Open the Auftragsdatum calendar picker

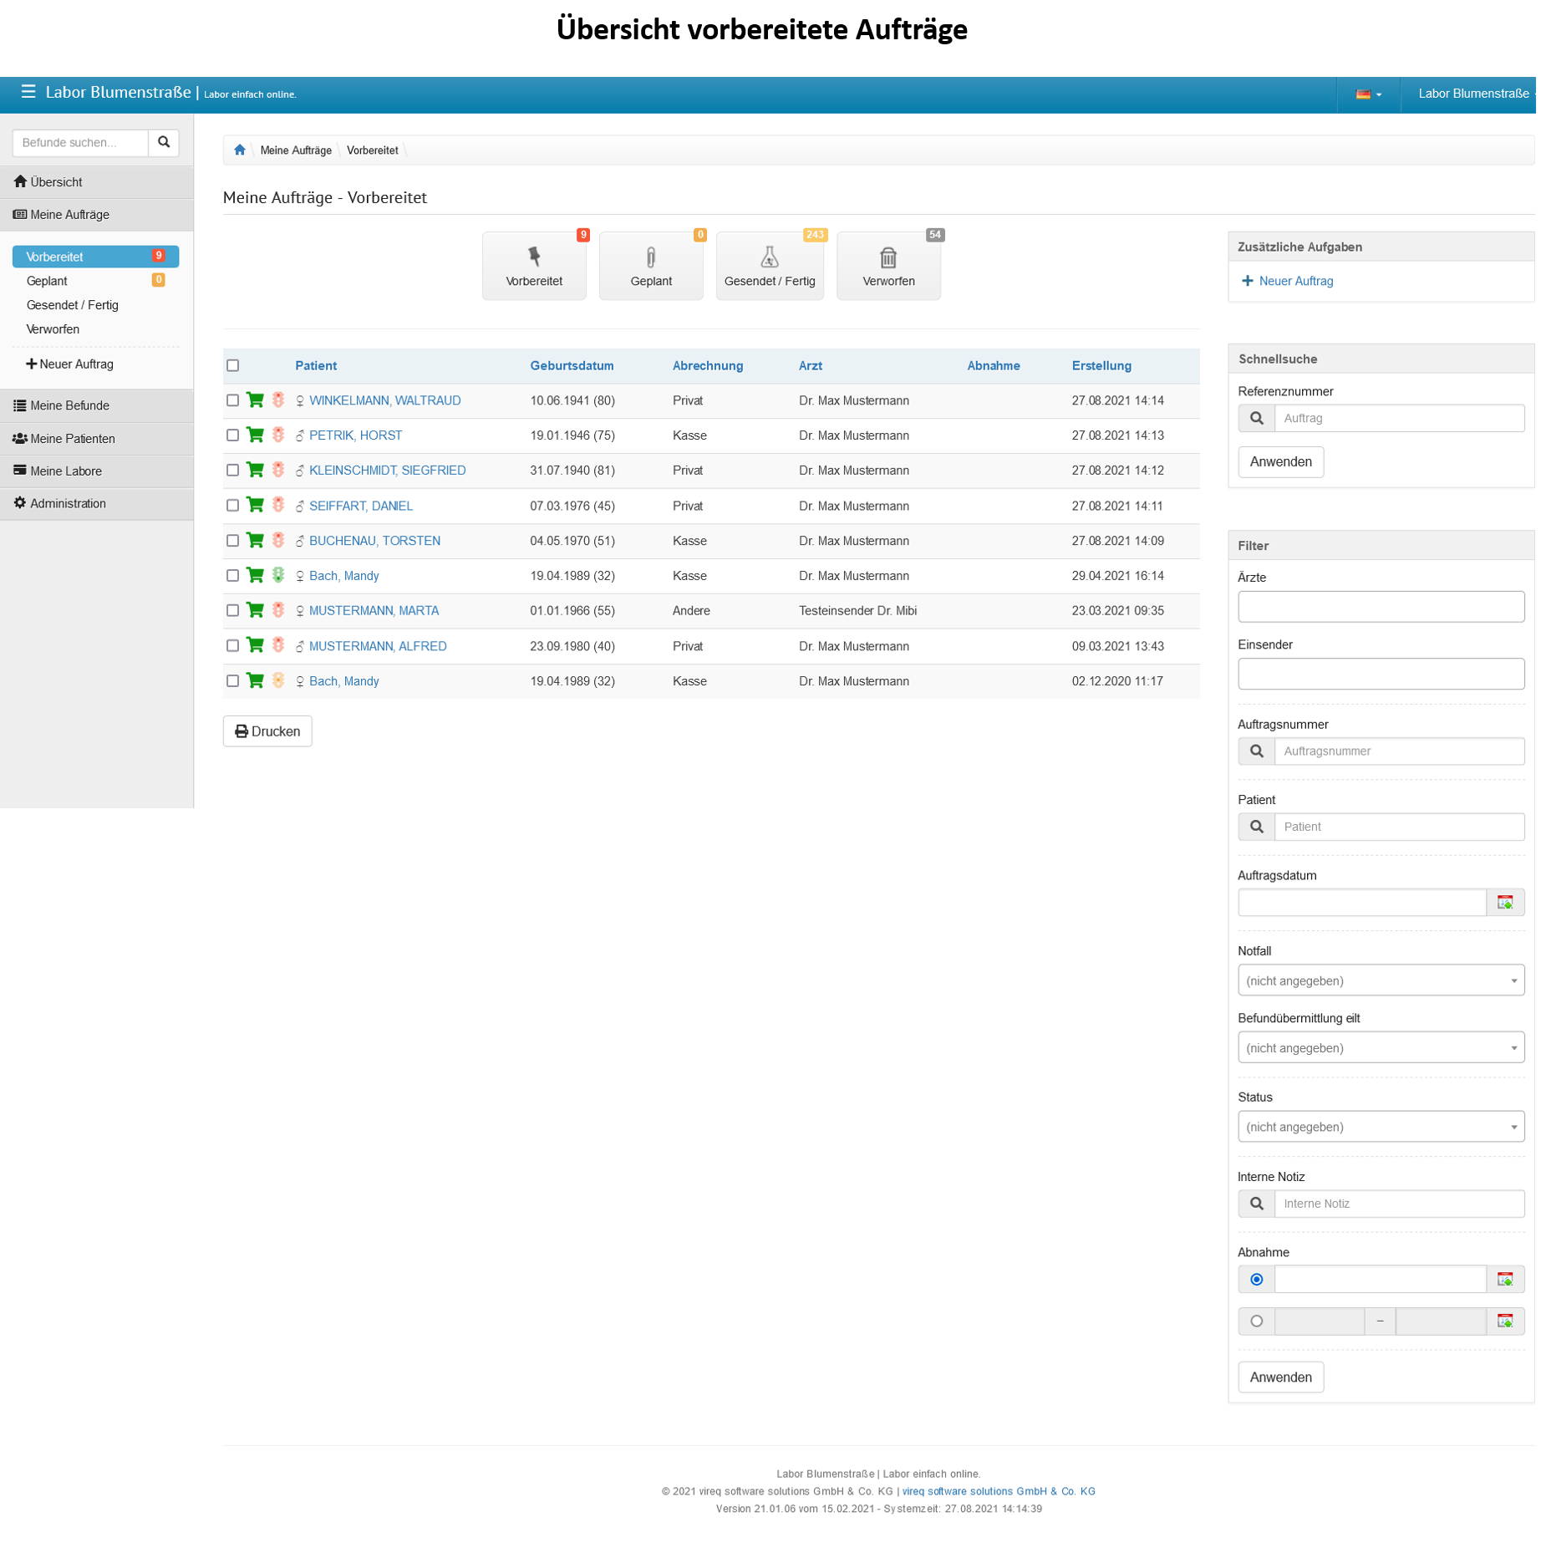[x=1504, y=903]
